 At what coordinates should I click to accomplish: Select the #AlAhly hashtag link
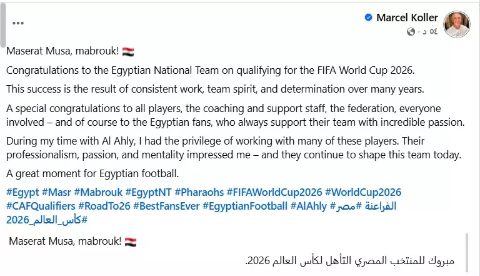(x=309, y=206)
